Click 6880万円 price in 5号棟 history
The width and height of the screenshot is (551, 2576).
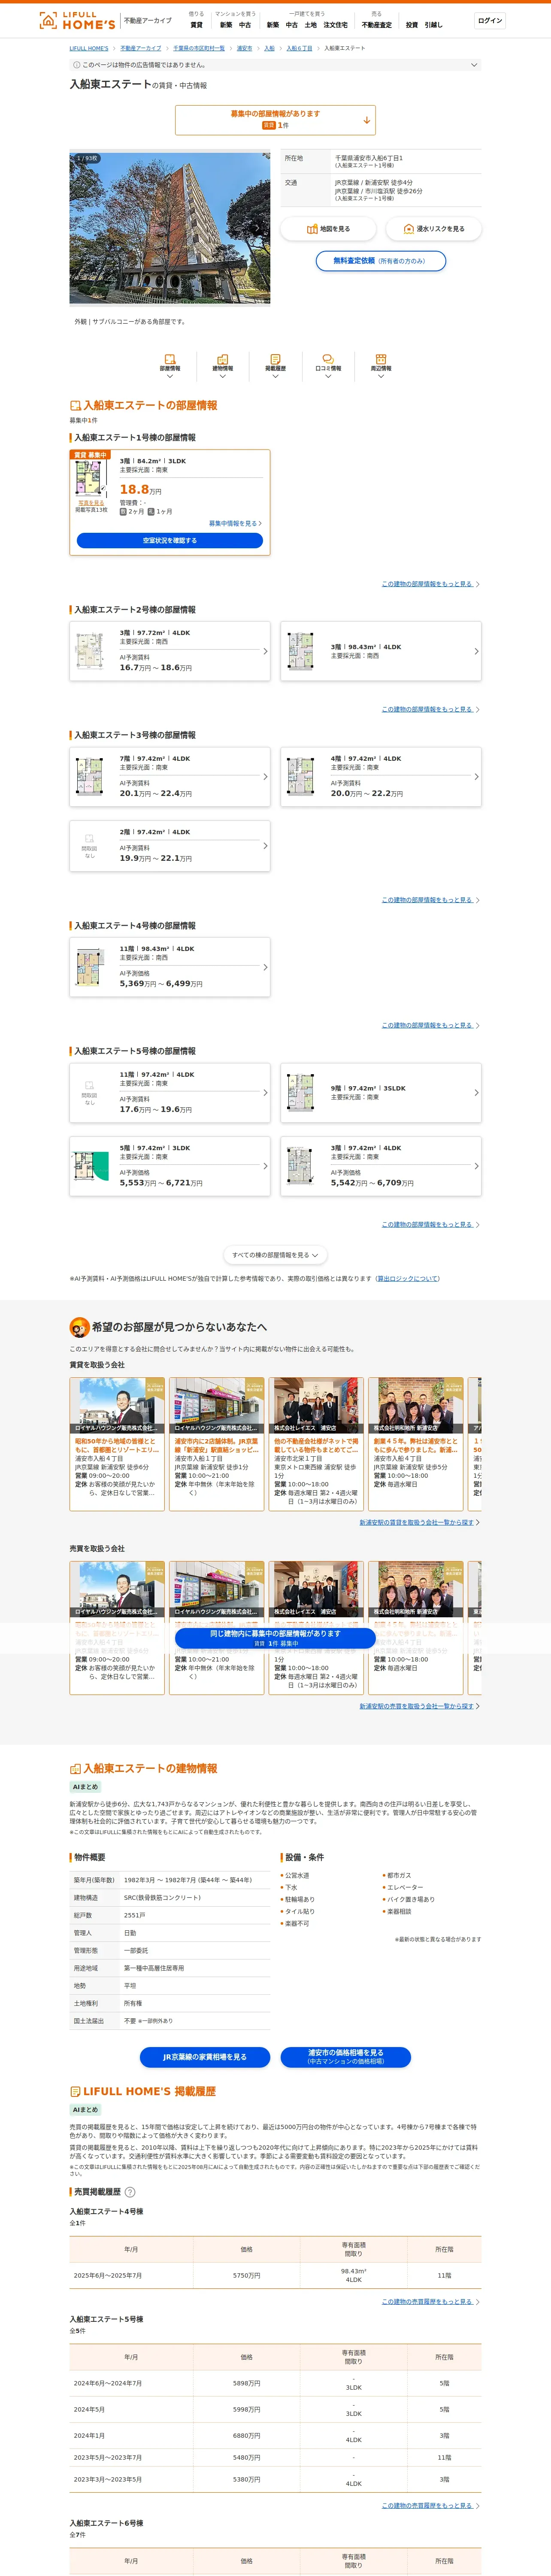click(x=247, y=2436)
